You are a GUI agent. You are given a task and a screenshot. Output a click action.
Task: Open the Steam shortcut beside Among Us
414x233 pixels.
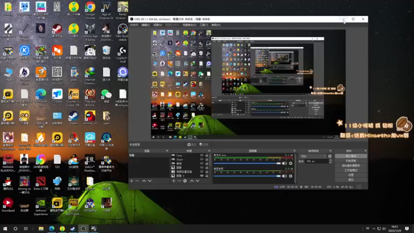tap(73, 118)
